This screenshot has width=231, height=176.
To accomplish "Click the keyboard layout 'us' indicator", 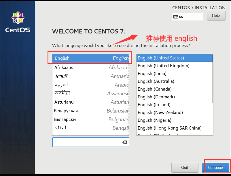I will [x=188, y=17].
